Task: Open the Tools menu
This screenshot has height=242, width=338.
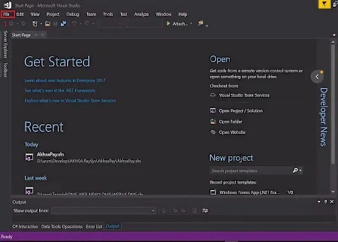Action: pos(108,14)
